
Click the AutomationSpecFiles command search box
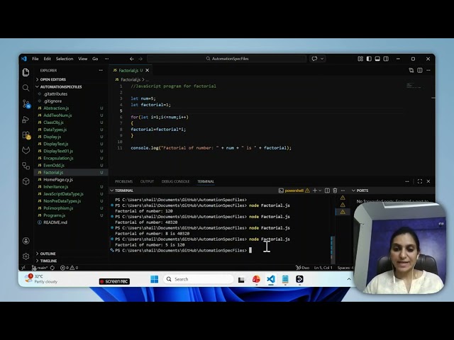point(227,59)
